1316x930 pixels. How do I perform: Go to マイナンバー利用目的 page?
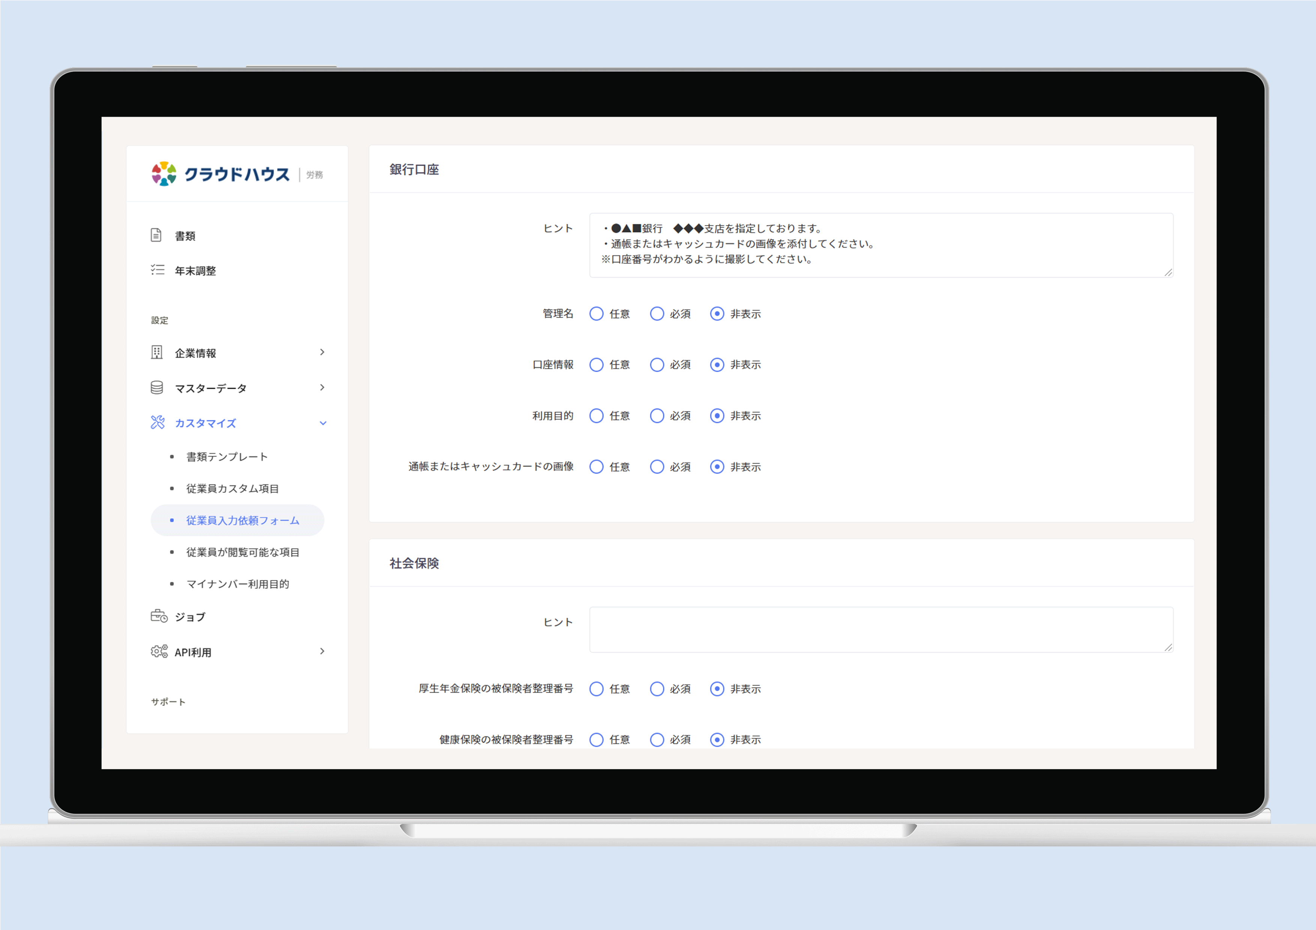coord(237,584)
